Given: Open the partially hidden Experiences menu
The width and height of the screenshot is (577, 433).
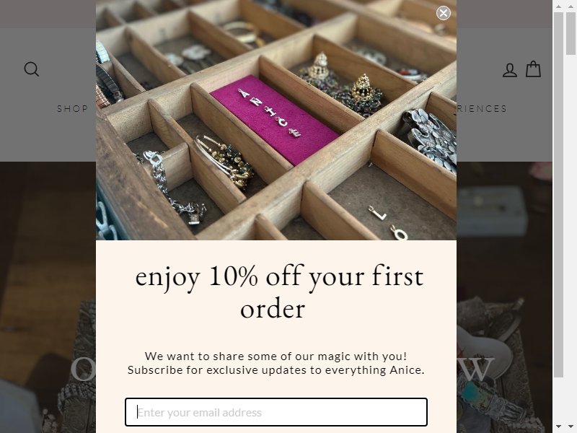Looking at the screenshot, I should click(482, 109).
